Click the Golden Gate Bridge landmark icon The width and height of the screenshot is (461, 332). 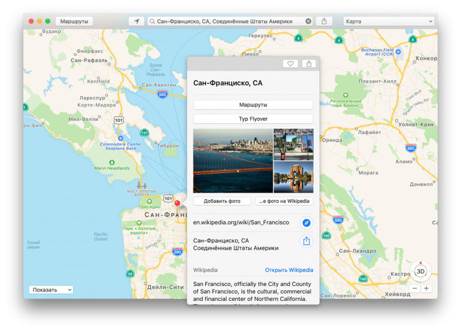click(142, 185)
